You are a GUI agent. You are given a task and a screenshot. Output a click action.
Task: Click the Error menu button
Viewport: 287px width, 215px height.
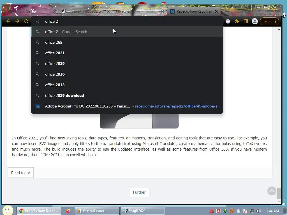coord(269,21)
